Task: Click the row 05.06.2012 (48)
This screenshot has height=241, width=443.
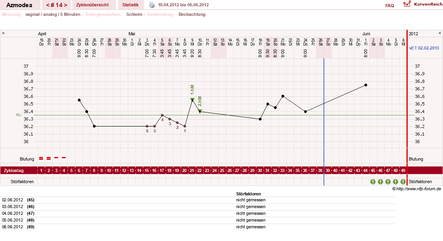Action: 198,220
